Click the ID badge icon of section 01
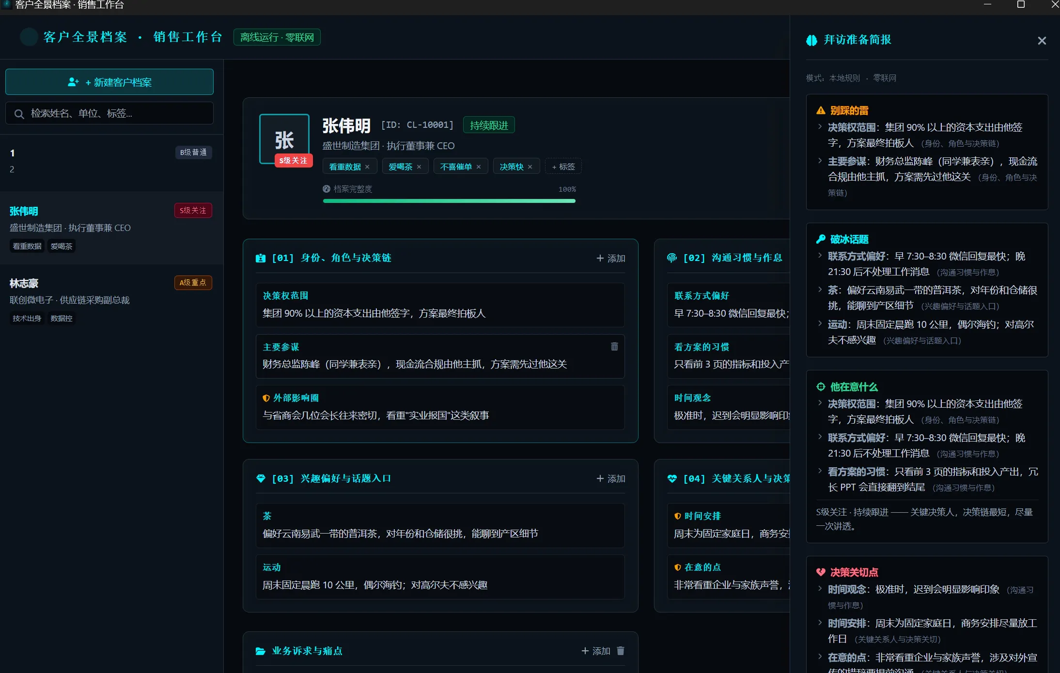Screen dimensions: 1060x673 pyautogui.click(x=261, y=258)
